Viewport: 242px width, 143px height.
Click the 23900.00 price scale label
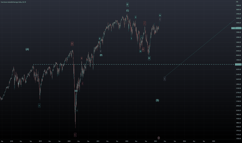pyautogui.click(x=238, y=84)
